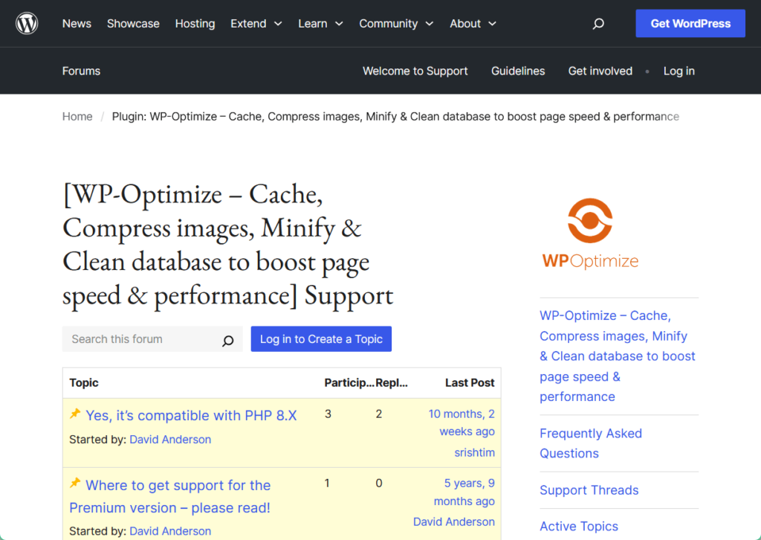Click the pin icon beside PHP 8.X topic
This screenshot has height=540, width=761.
pyautogui.click(x=75, y=414)
